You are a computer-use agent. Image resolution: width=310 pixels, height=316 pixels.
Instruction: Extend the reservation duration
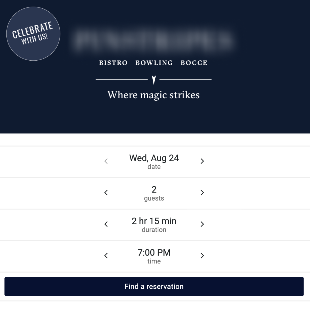pyautogui.click(x=203, y=224)
